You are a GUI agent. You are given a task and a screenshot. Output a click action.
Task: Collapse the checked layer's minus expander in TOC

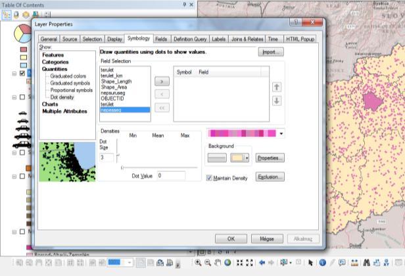(14, 74)
